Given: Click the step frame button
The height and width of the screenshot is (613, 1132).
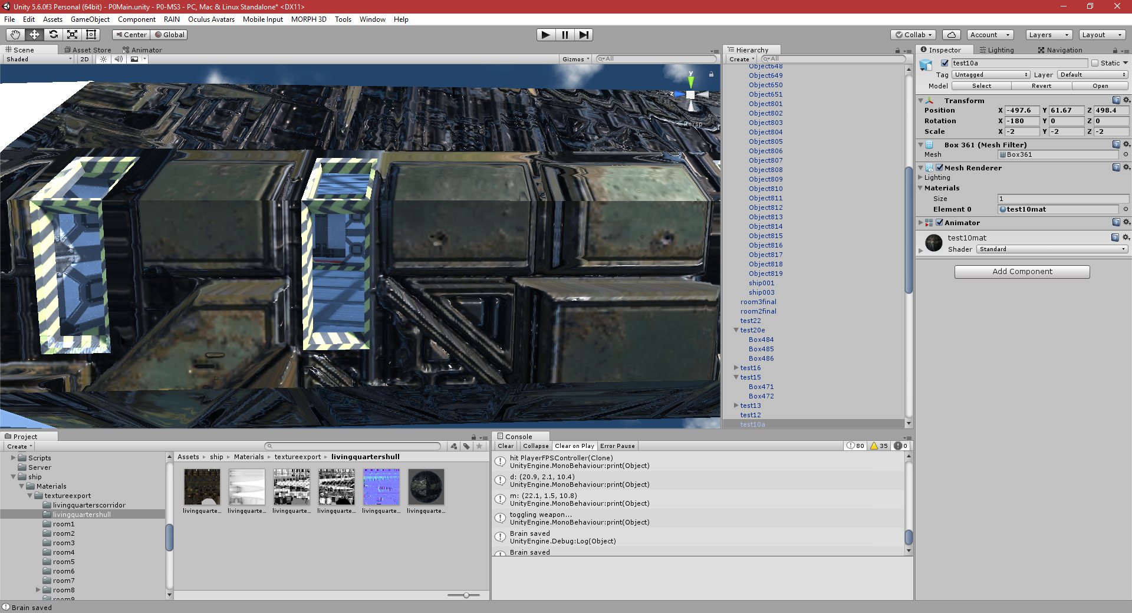Looking at the screenshot, I should 584,35.
